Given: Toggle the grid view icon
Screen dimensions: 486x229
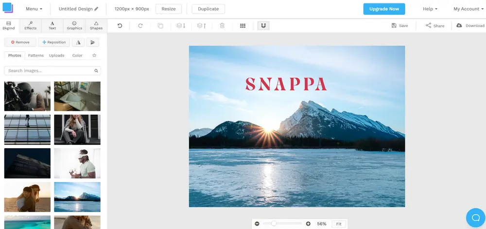Looking at the screenshot, I should point(243,26).
